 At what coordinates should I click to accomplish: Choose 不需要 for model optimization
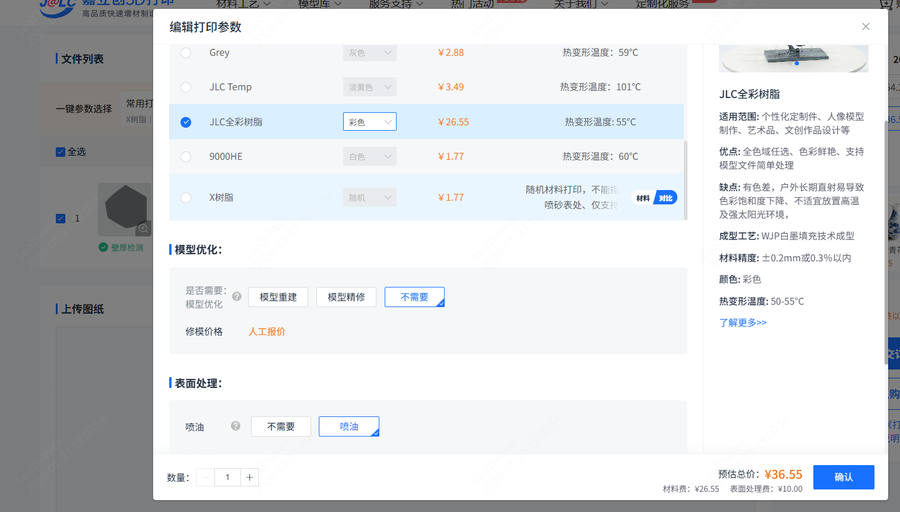[414, 297]
